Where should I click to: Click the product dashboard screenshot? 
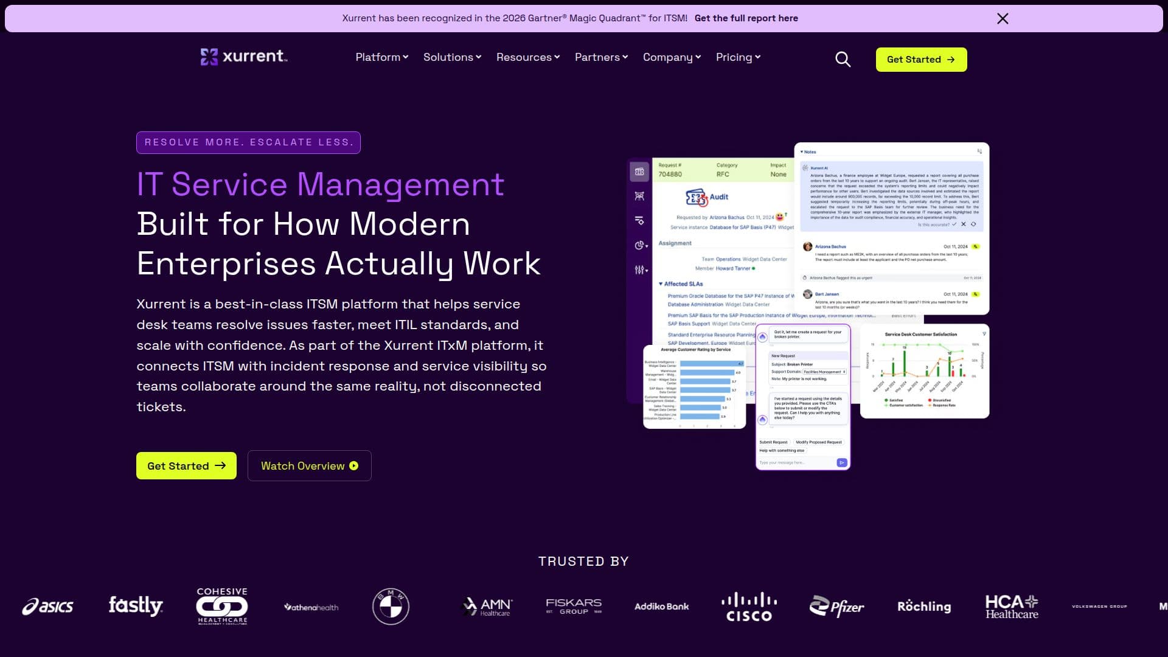(x=808, y=306)
